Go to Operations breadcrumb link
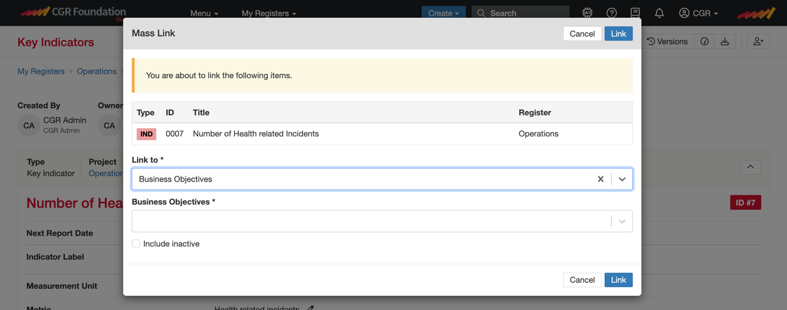Image resolution: width=787 pixels, height=310 pixels. 97,71
